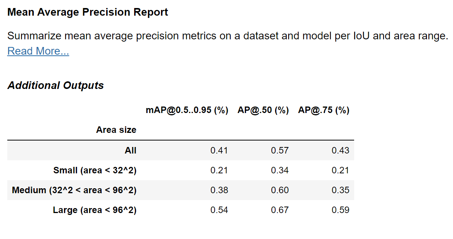Select the Small (area < 32^2) row label

click(95, 170)
